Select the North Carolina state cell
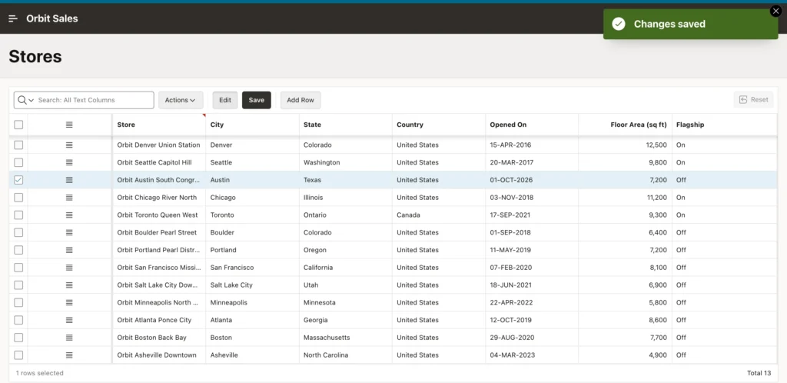This screenshot has width=787, height=383. [346, 355]
